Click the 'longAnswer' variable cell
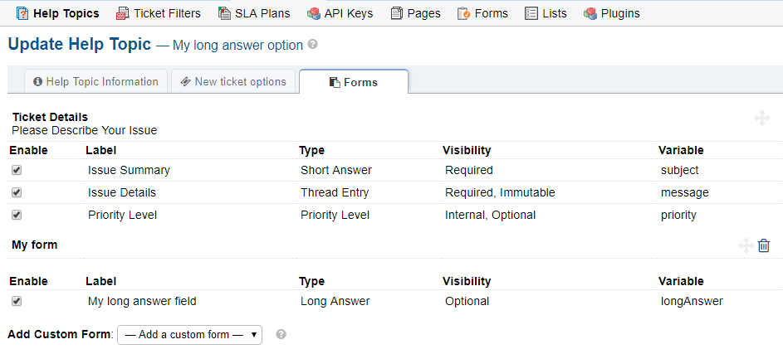Screen dimensions: 783x354 [692, 301]
